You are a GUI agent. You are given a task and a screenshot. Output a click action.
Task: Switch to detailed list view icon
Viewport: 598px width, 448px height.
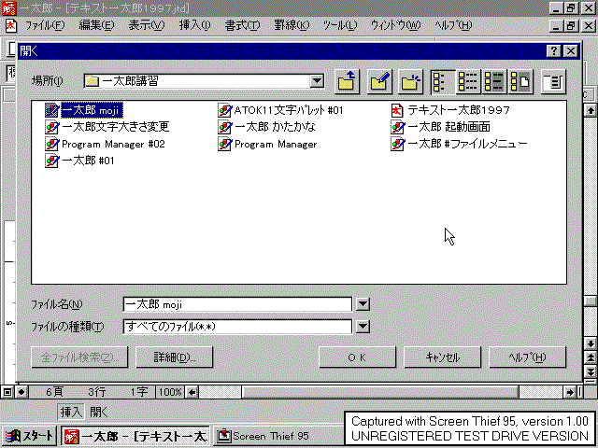click(x=494, y=81)
